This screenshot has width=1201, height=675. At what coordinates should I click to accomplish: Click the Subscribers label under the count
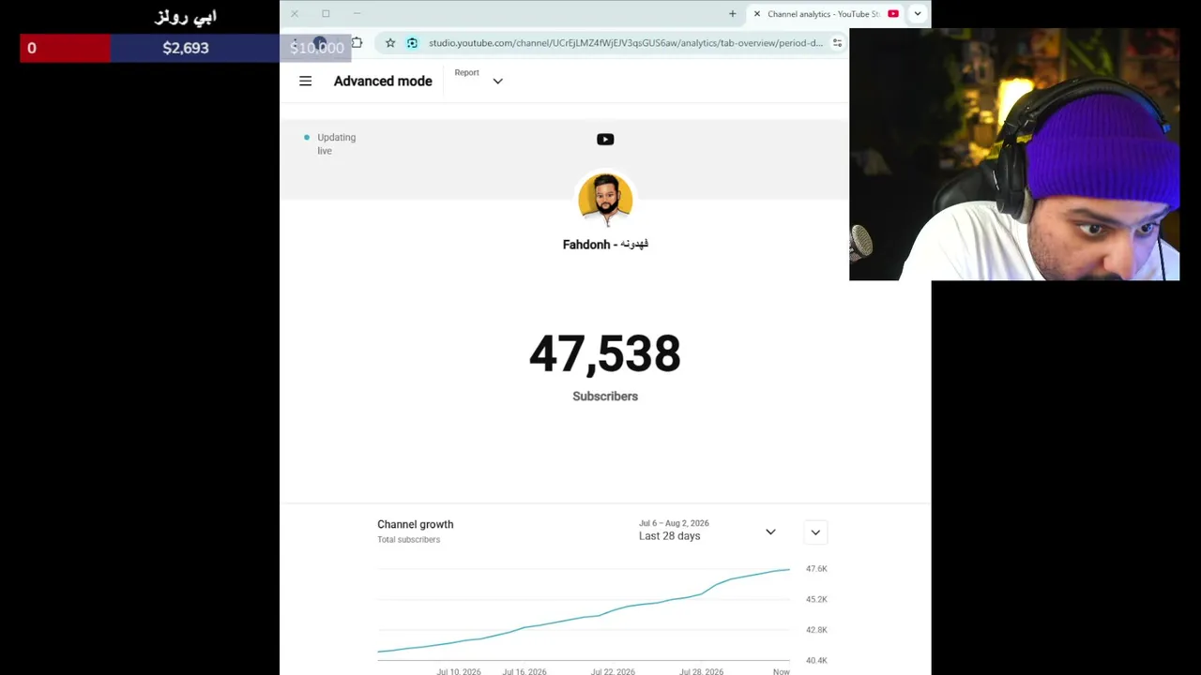(x=605, y=397)
